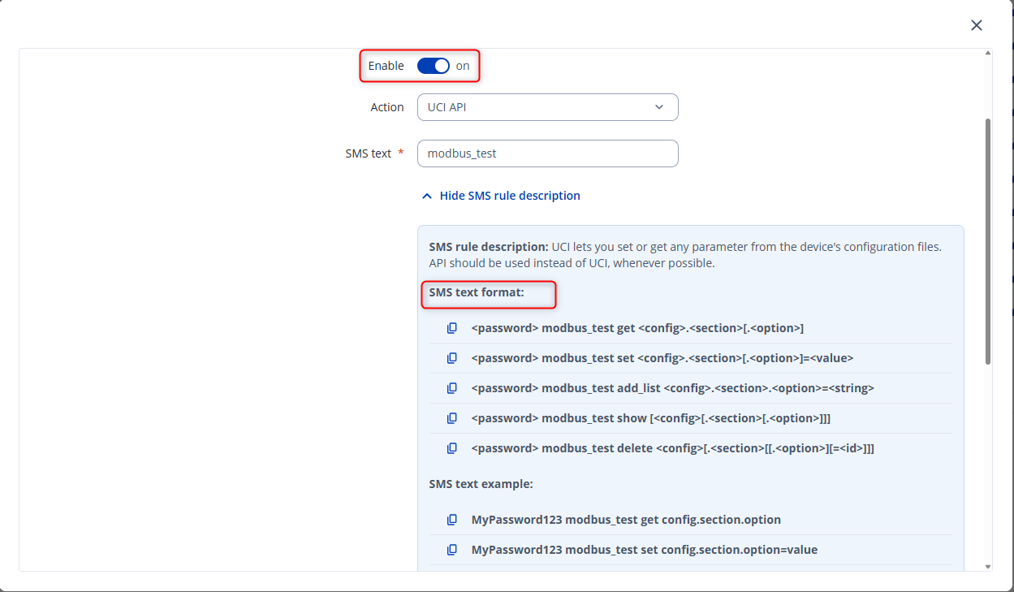
Task: Copy the 'modbus_test add_list' format line
Action: [452, 388]
